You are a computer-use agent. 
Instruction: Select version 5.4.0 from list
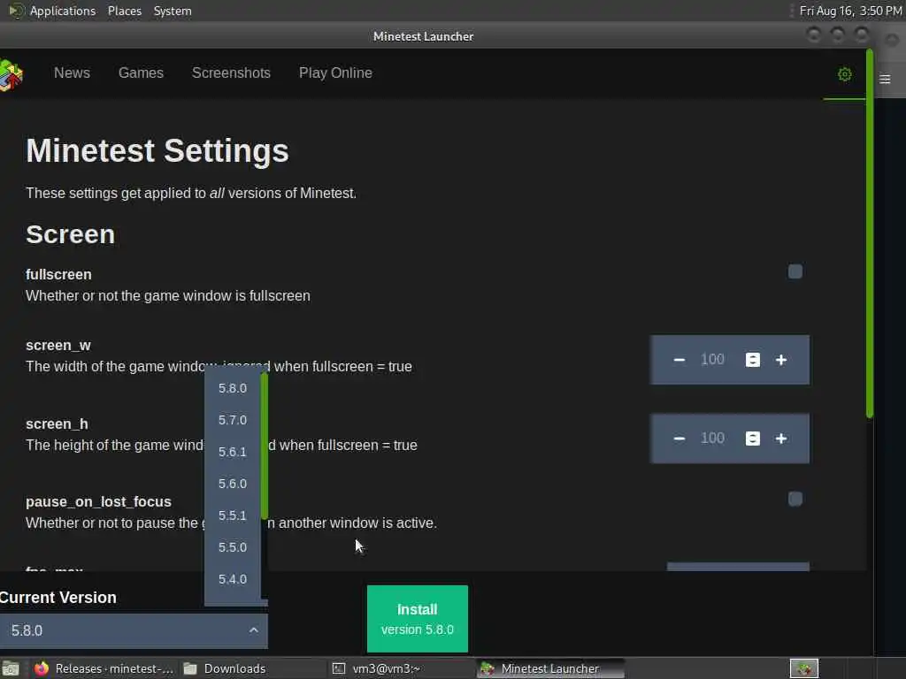[233, 578]
